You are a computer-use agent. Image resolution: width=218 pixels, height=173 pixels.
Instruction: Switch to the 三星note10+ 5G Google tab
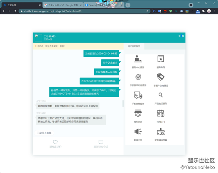pyautogui.click(x=63, y=5)
